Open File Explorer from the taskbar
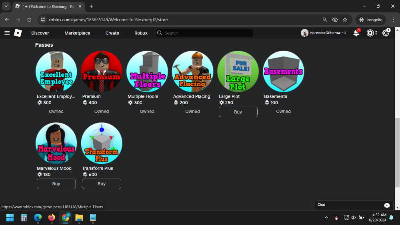Image resolution: width=400 pixels, height=225 pixels. (x=79, y=218)
